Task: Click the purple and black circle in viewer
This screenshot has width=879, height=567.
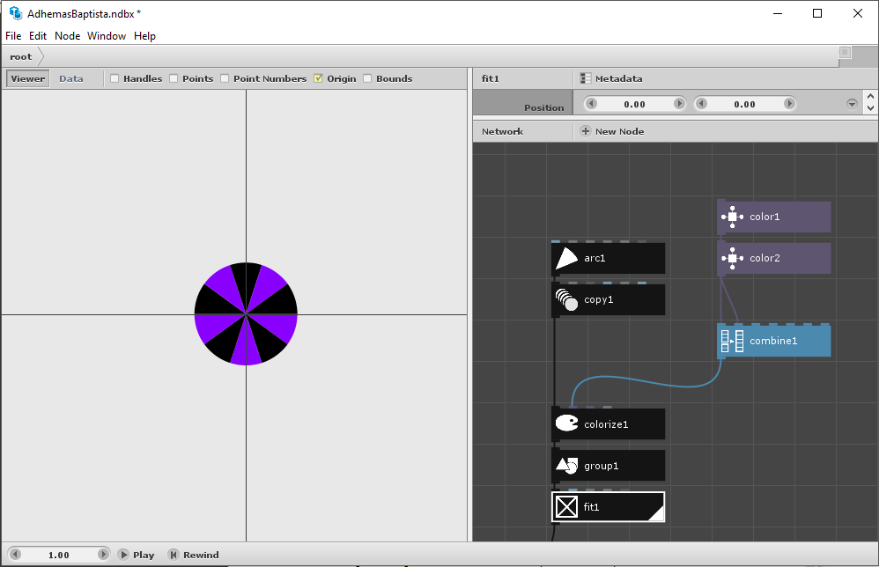Action: (246, 313)
